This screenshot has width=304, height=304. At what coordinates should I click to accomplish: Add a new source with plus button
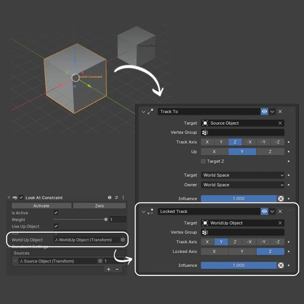[x=109, y=269]
